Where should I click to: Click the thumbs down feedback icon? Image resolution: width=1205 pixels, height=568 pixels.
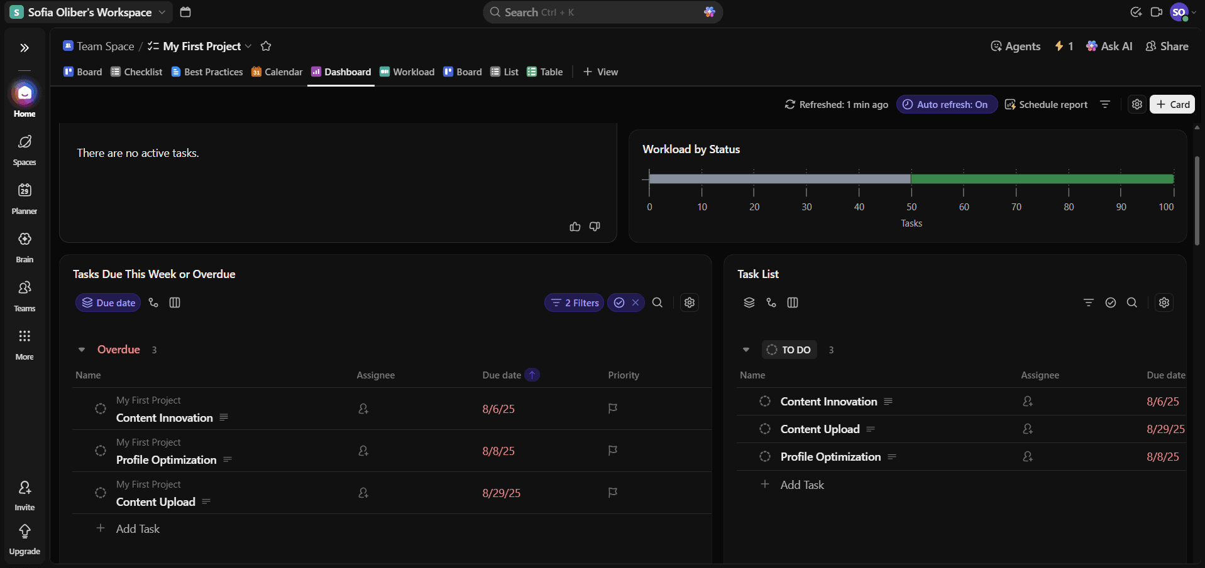pyautogui.click(x=595, y=227)
